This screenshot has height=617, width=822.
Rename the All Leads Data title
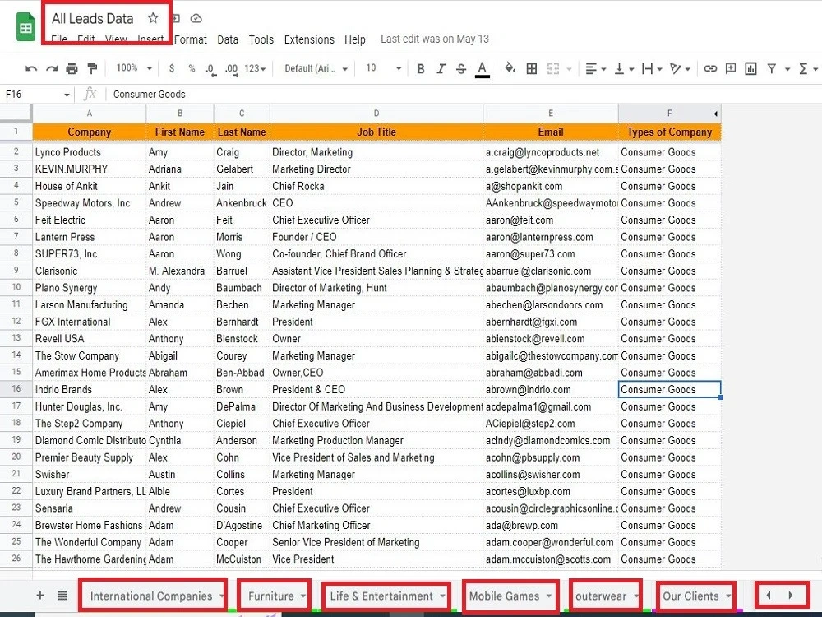(93, 18)
